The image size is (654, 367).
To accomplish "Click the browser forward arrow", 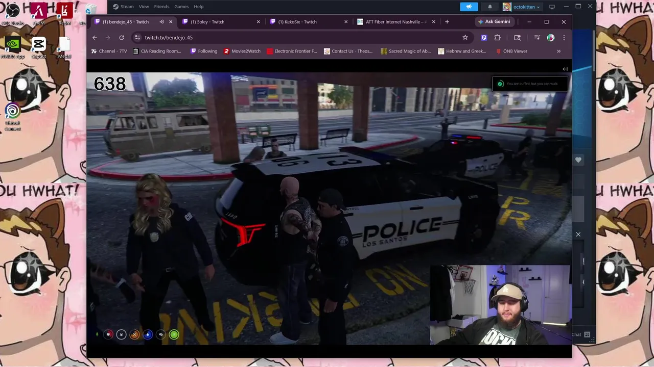I will [x=108, y=38].
